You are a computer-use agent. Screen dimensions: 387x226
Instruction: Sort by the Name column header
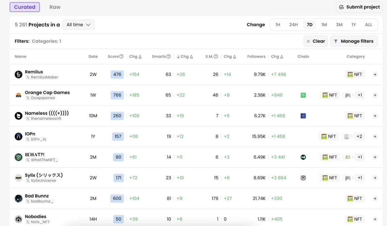21,56
